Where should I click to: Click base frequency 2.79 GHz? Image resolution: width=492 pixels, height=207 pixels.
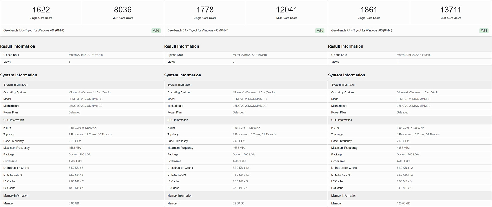[75, 141]
